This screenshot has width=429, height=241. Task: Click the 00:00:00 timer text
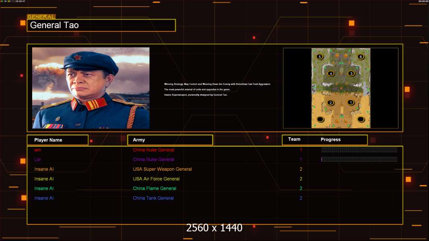[x=423, y=1]
